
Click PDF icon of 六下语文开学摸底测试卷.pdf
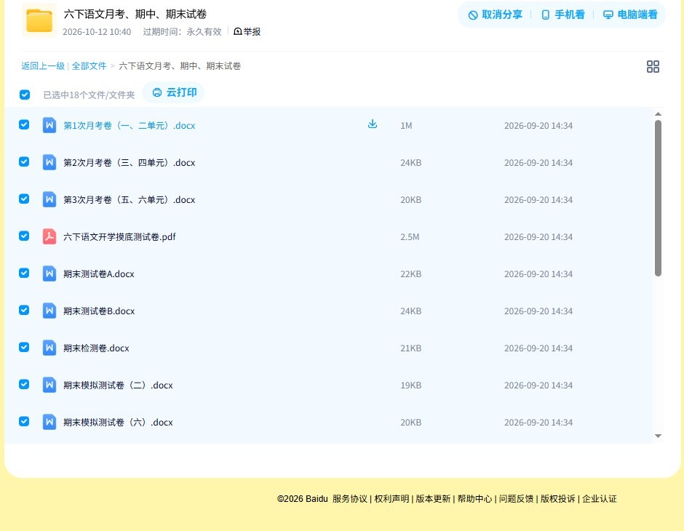coord(49,236)
